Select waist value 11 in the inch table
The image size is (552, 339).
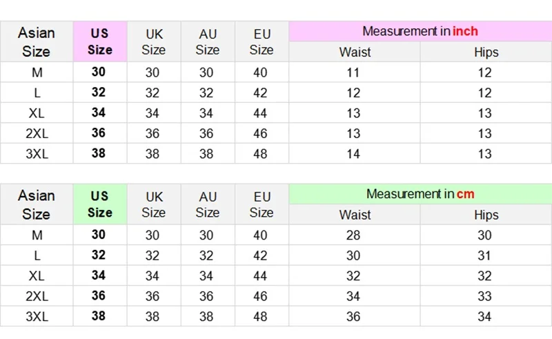pyautogui.click(x=353, y=72)
